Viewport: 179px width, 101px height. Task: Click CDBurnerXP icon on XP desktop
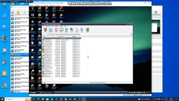pyautogui.click(x=54, y=86)
